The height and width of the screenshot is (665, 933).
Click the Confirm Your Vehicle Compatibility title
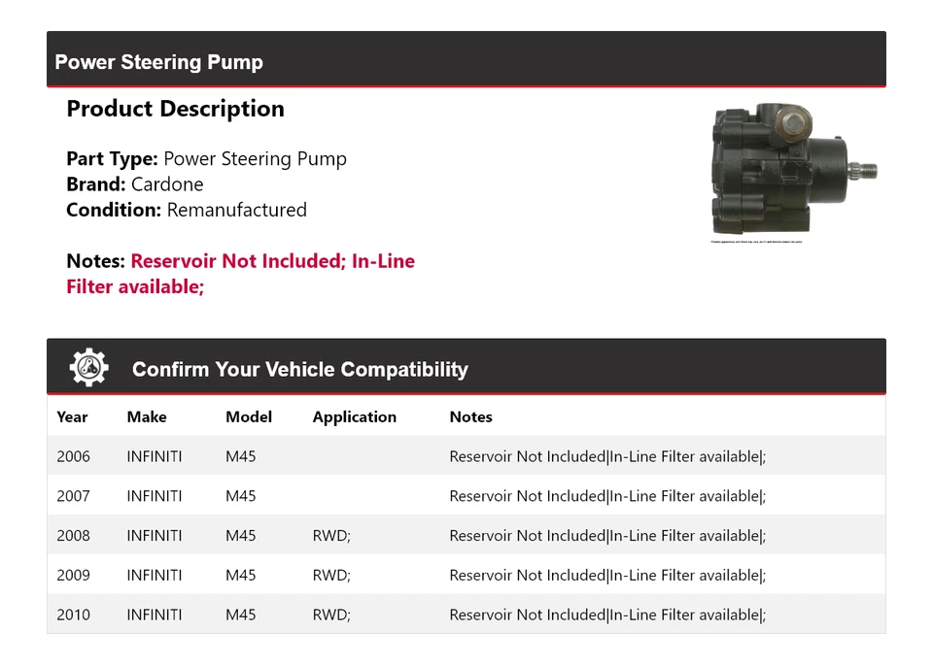[299, 369]
